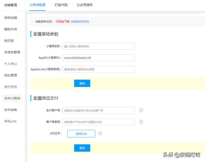Click the AppSecret(小程序密钥) input field
Viewport: 205px width, 162px height.
click(99, 69)
